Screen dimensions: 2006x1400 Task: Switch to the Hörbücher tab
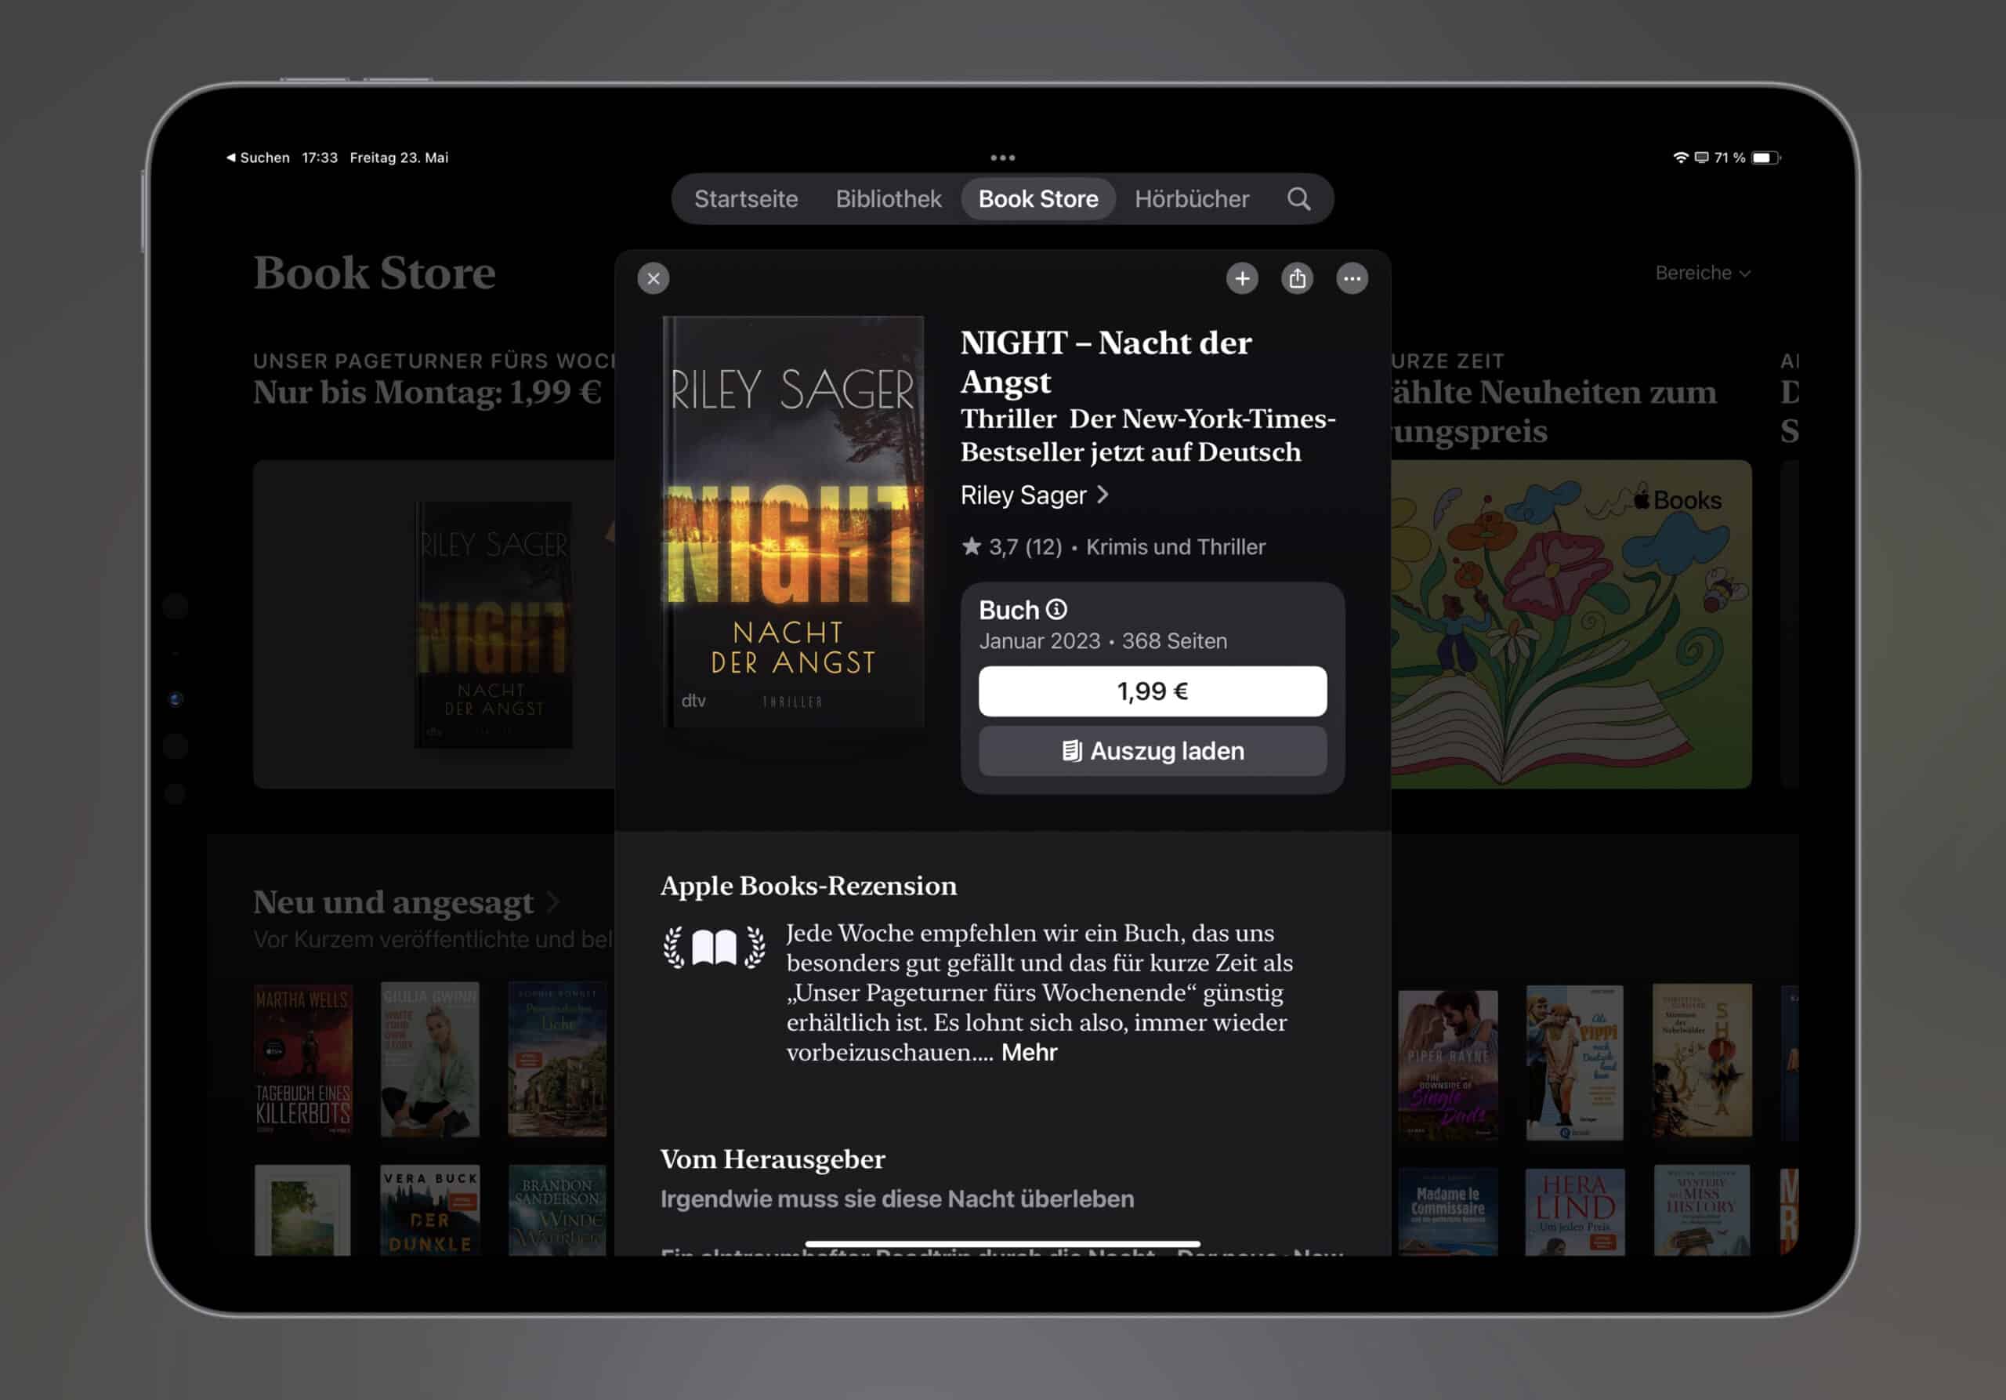coord(1191,199)
